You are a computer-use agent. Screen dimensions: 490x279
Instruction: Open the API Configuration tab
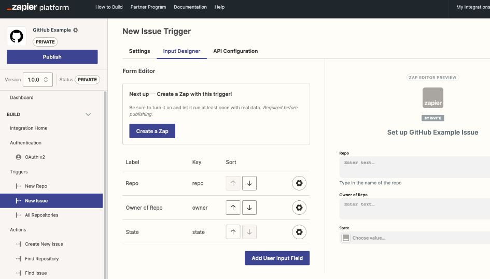pyautogui.click(x=235, y=51)
